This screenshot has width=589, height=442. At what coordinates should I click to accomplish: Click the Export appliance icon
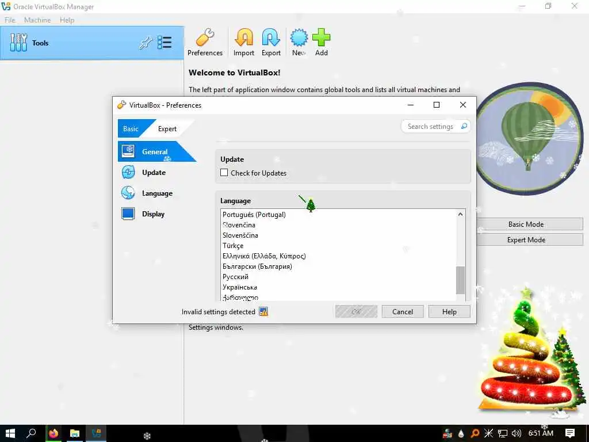pyautogui.click(x=271, y=42)
